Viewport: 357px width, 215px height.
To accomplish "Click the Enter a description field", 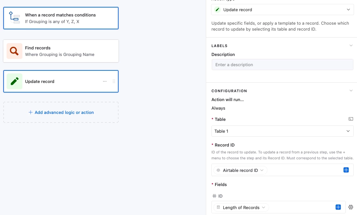I will (x=282, y=65).
